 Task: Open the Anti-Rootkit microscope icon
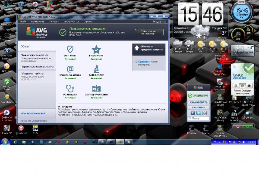(96, 69)
